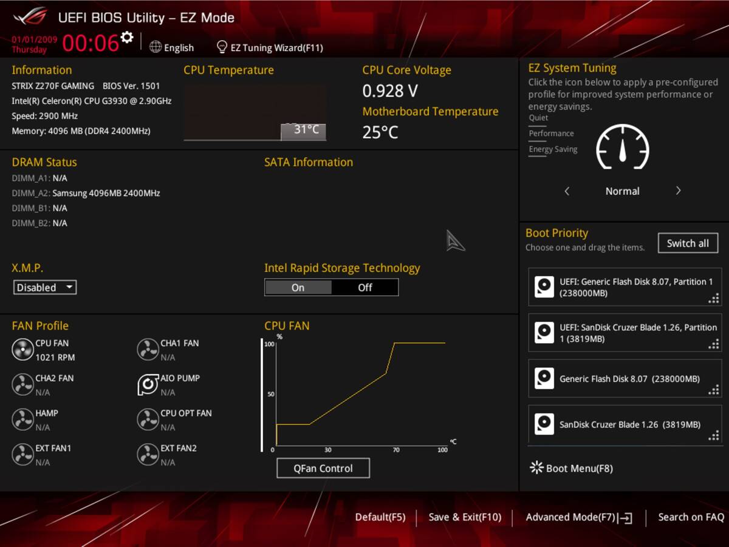The image size is (729, 547).
Task: Click drag handle on SanDisk Cruzer Blade 1.26 entry
Action: click(714, 435)
